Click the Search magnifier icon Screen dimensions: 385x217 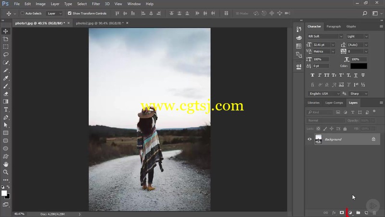pyautogui.click(x=365, y=14)
